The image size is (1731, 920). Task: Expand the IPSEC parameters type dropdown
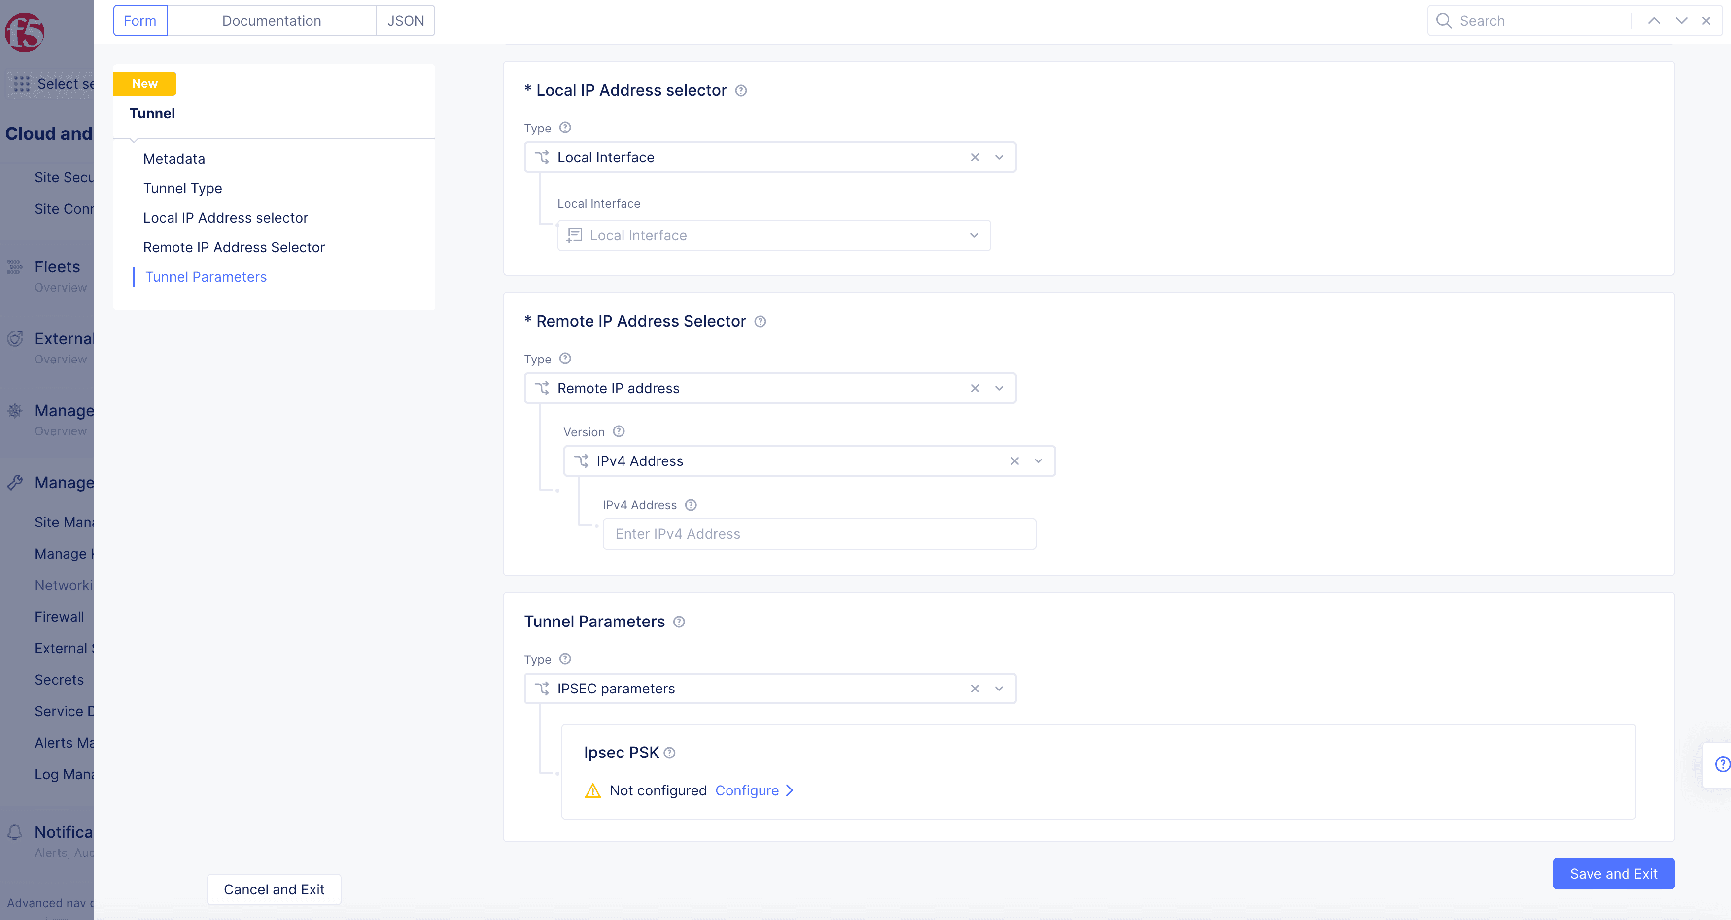(x=999, y=689)
